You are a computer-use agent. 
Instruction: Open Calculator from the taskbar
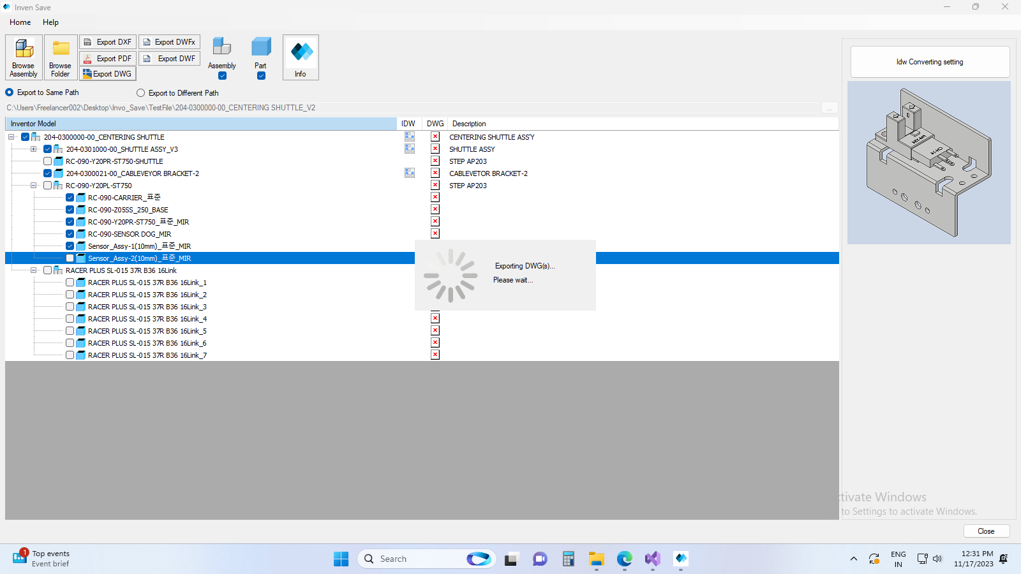(569, 559)
